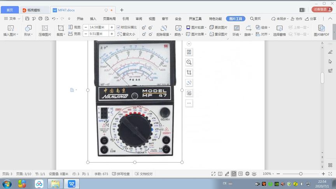The image size is (336, 189).
Task: Click the Save icon in quick access toolbar
Action: pyautogui.click(x=27, y=19)
